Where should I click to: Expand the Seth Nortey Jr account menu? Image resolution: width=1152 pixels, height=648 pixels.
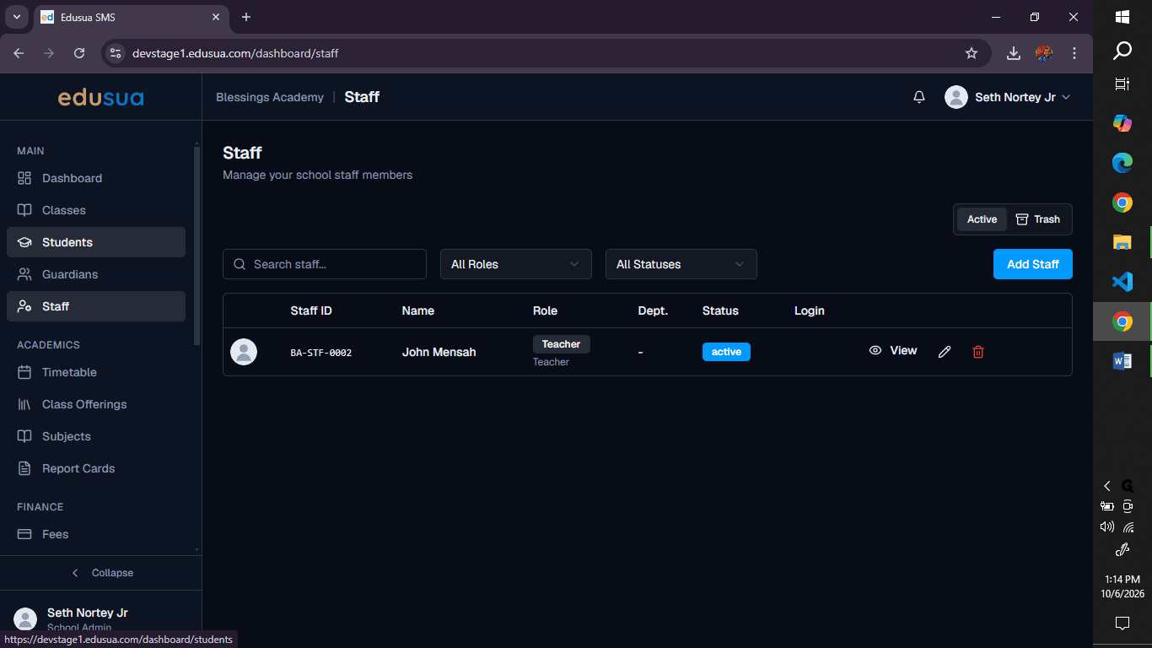point(1008,97)
